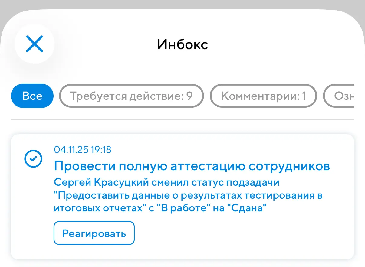Click the number 1 in the comments chip

[x=303, y=96]
